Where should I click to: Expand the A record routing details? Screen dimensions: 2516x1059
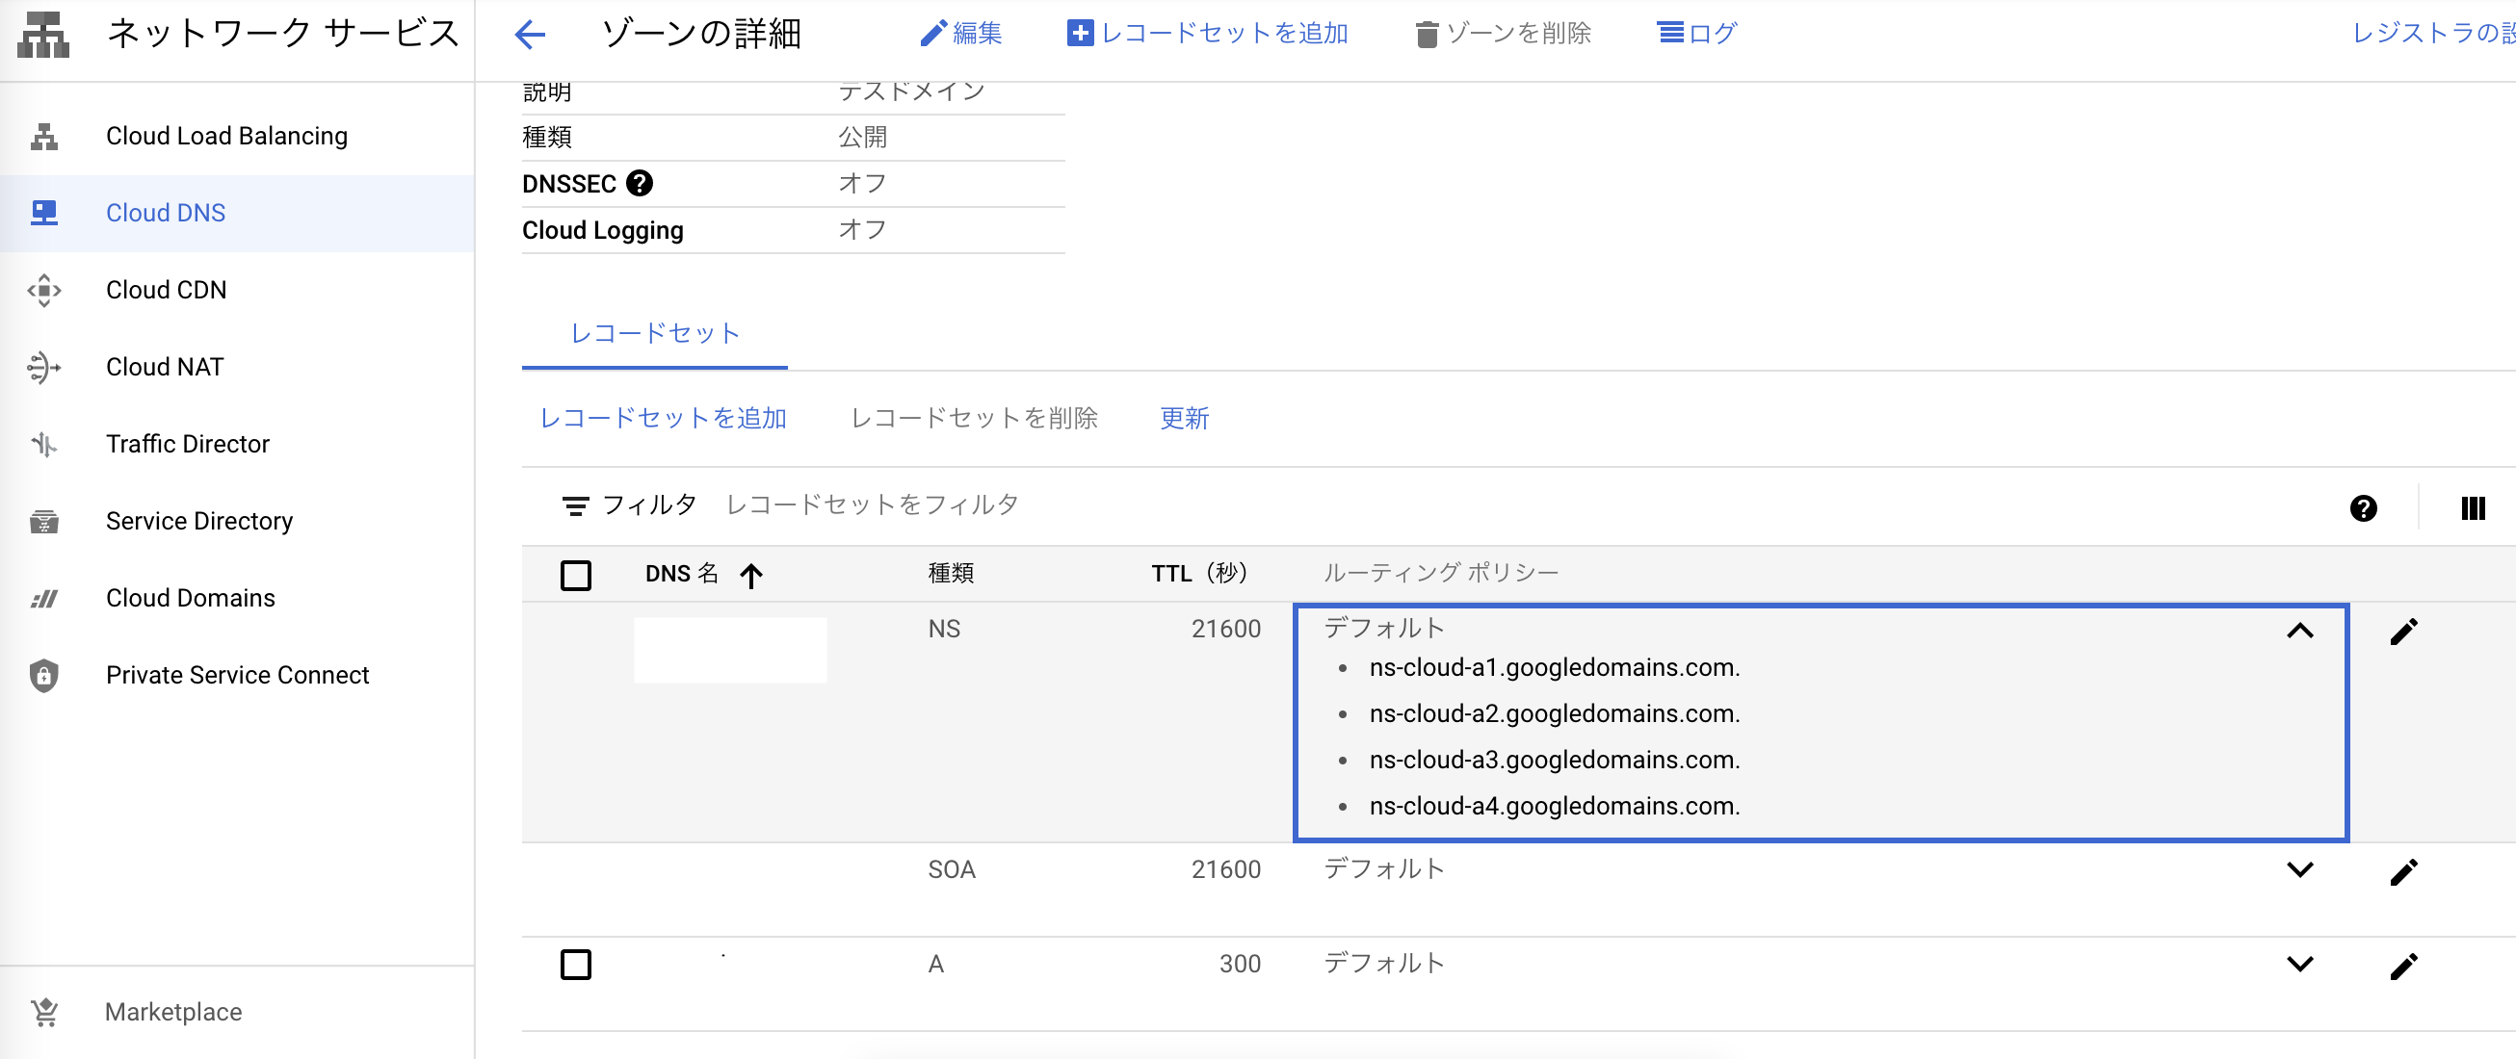2300,965
